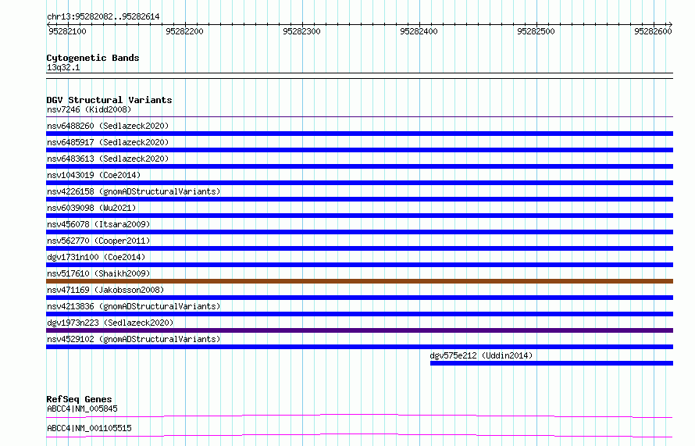The image size is (695, 446).
Task: Click the blue bar under nsv6483613
Action: pyautogui.click(x=359, y=166)
